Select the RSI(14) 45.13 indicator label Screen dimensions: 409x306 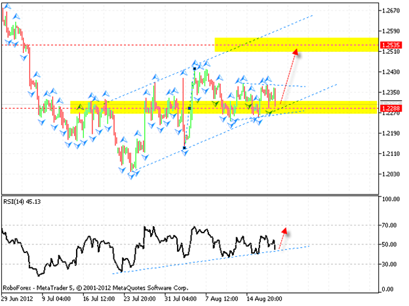coord(22,202)
